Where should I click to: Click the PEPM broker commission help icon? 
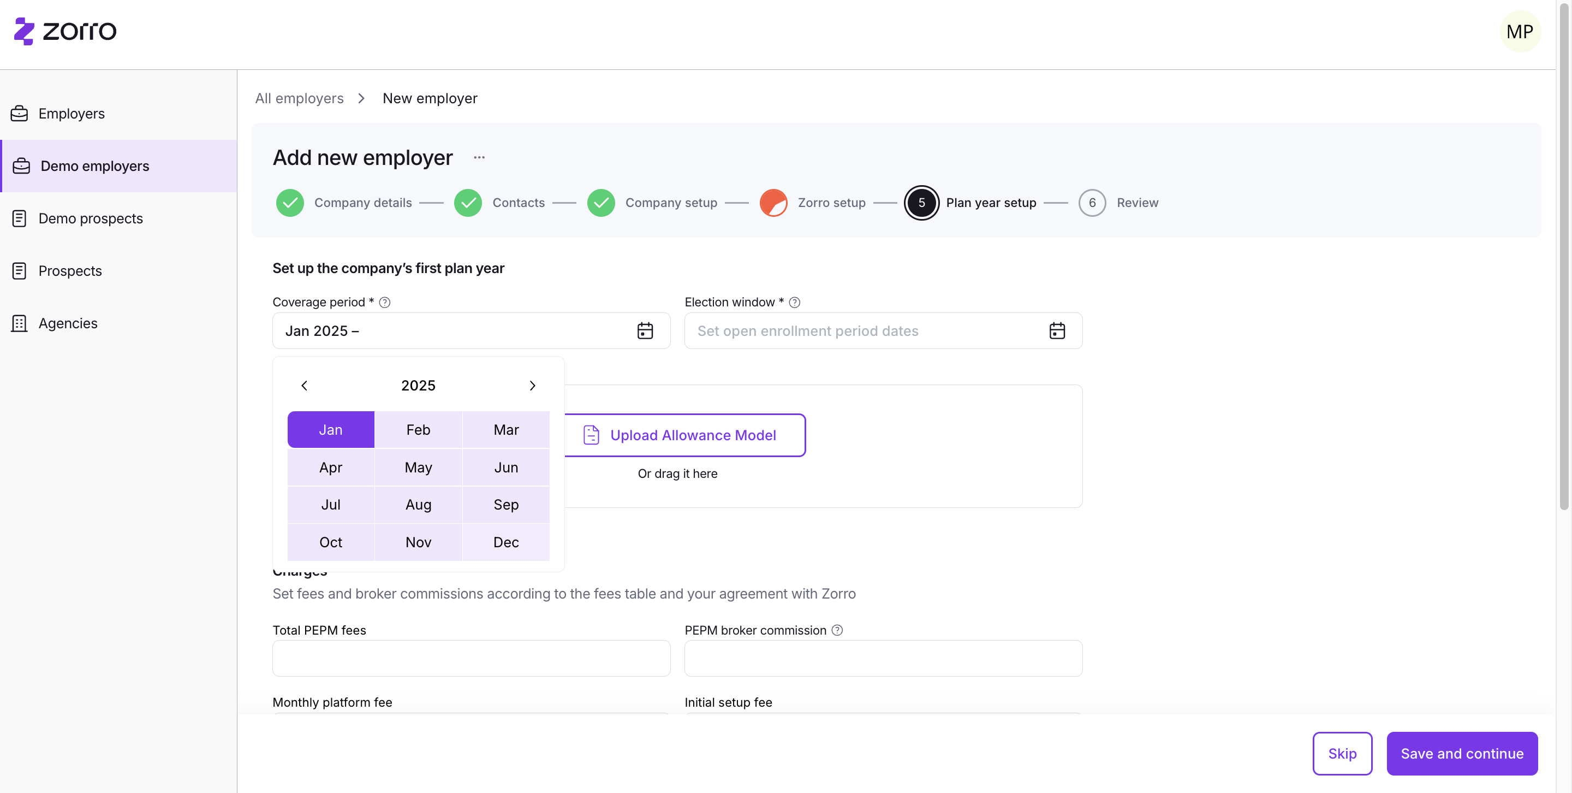tap(837, 630)
